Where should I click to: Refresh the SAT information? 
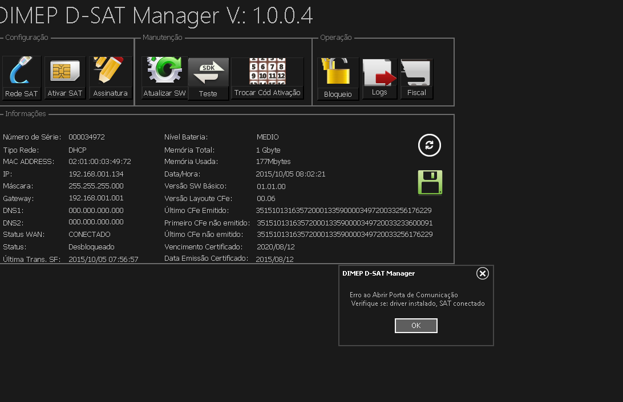(430, 146)
